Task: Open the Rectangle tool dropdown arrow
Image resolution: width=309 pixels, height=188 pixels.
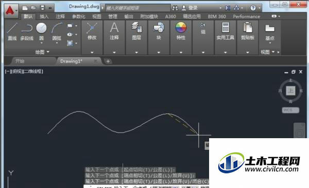Action: 76,26
